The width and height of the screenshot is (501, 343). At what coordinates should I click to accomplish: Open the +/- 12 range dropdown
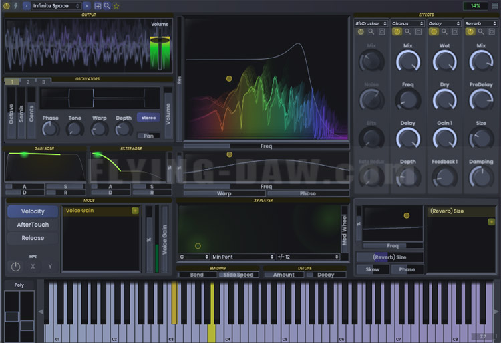coord(308,257)
